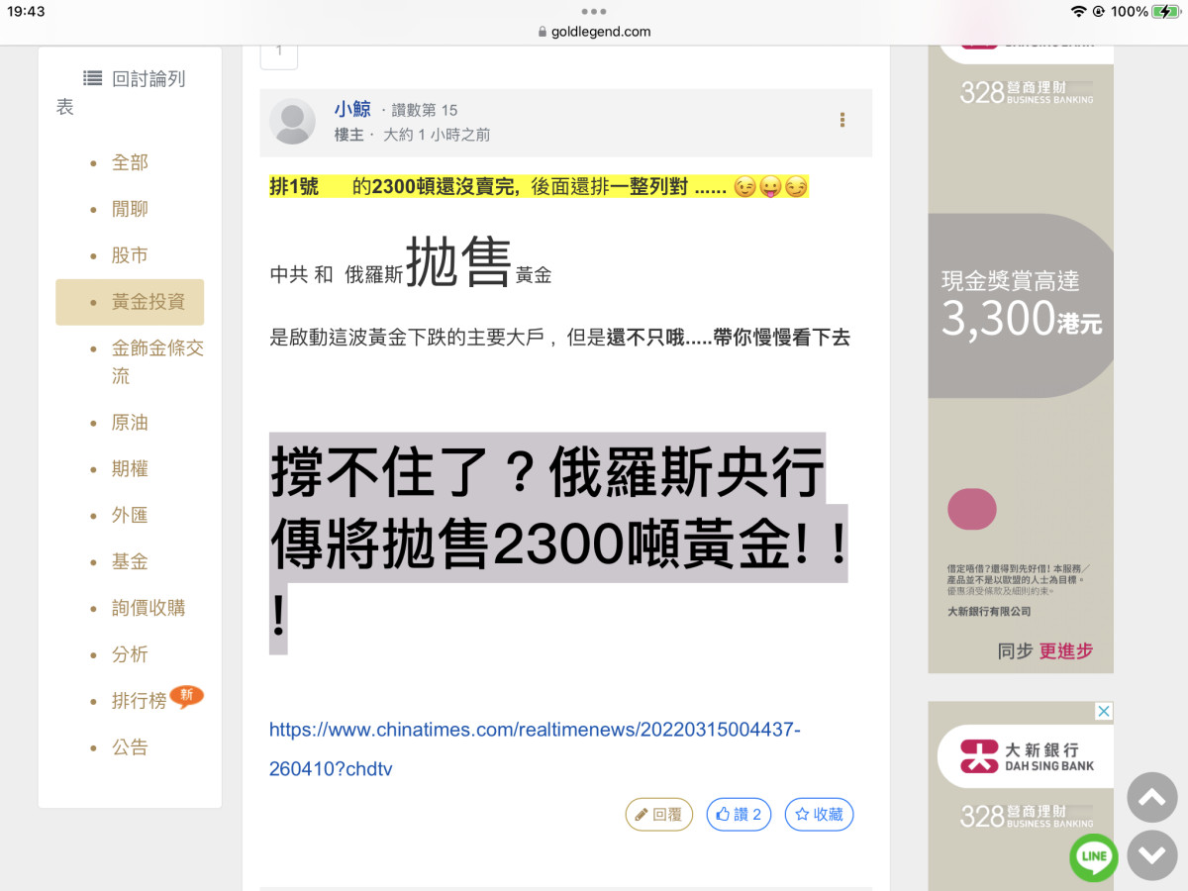
Task: Open the 期權 category
Action: (x=130, y=469)
